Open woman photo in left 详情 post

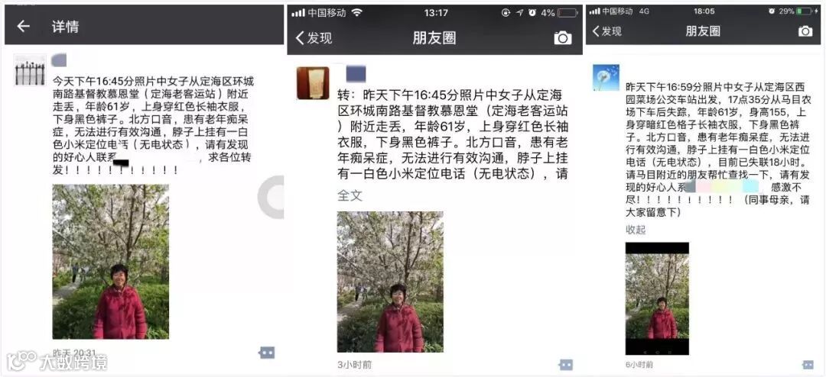point(111,261)
